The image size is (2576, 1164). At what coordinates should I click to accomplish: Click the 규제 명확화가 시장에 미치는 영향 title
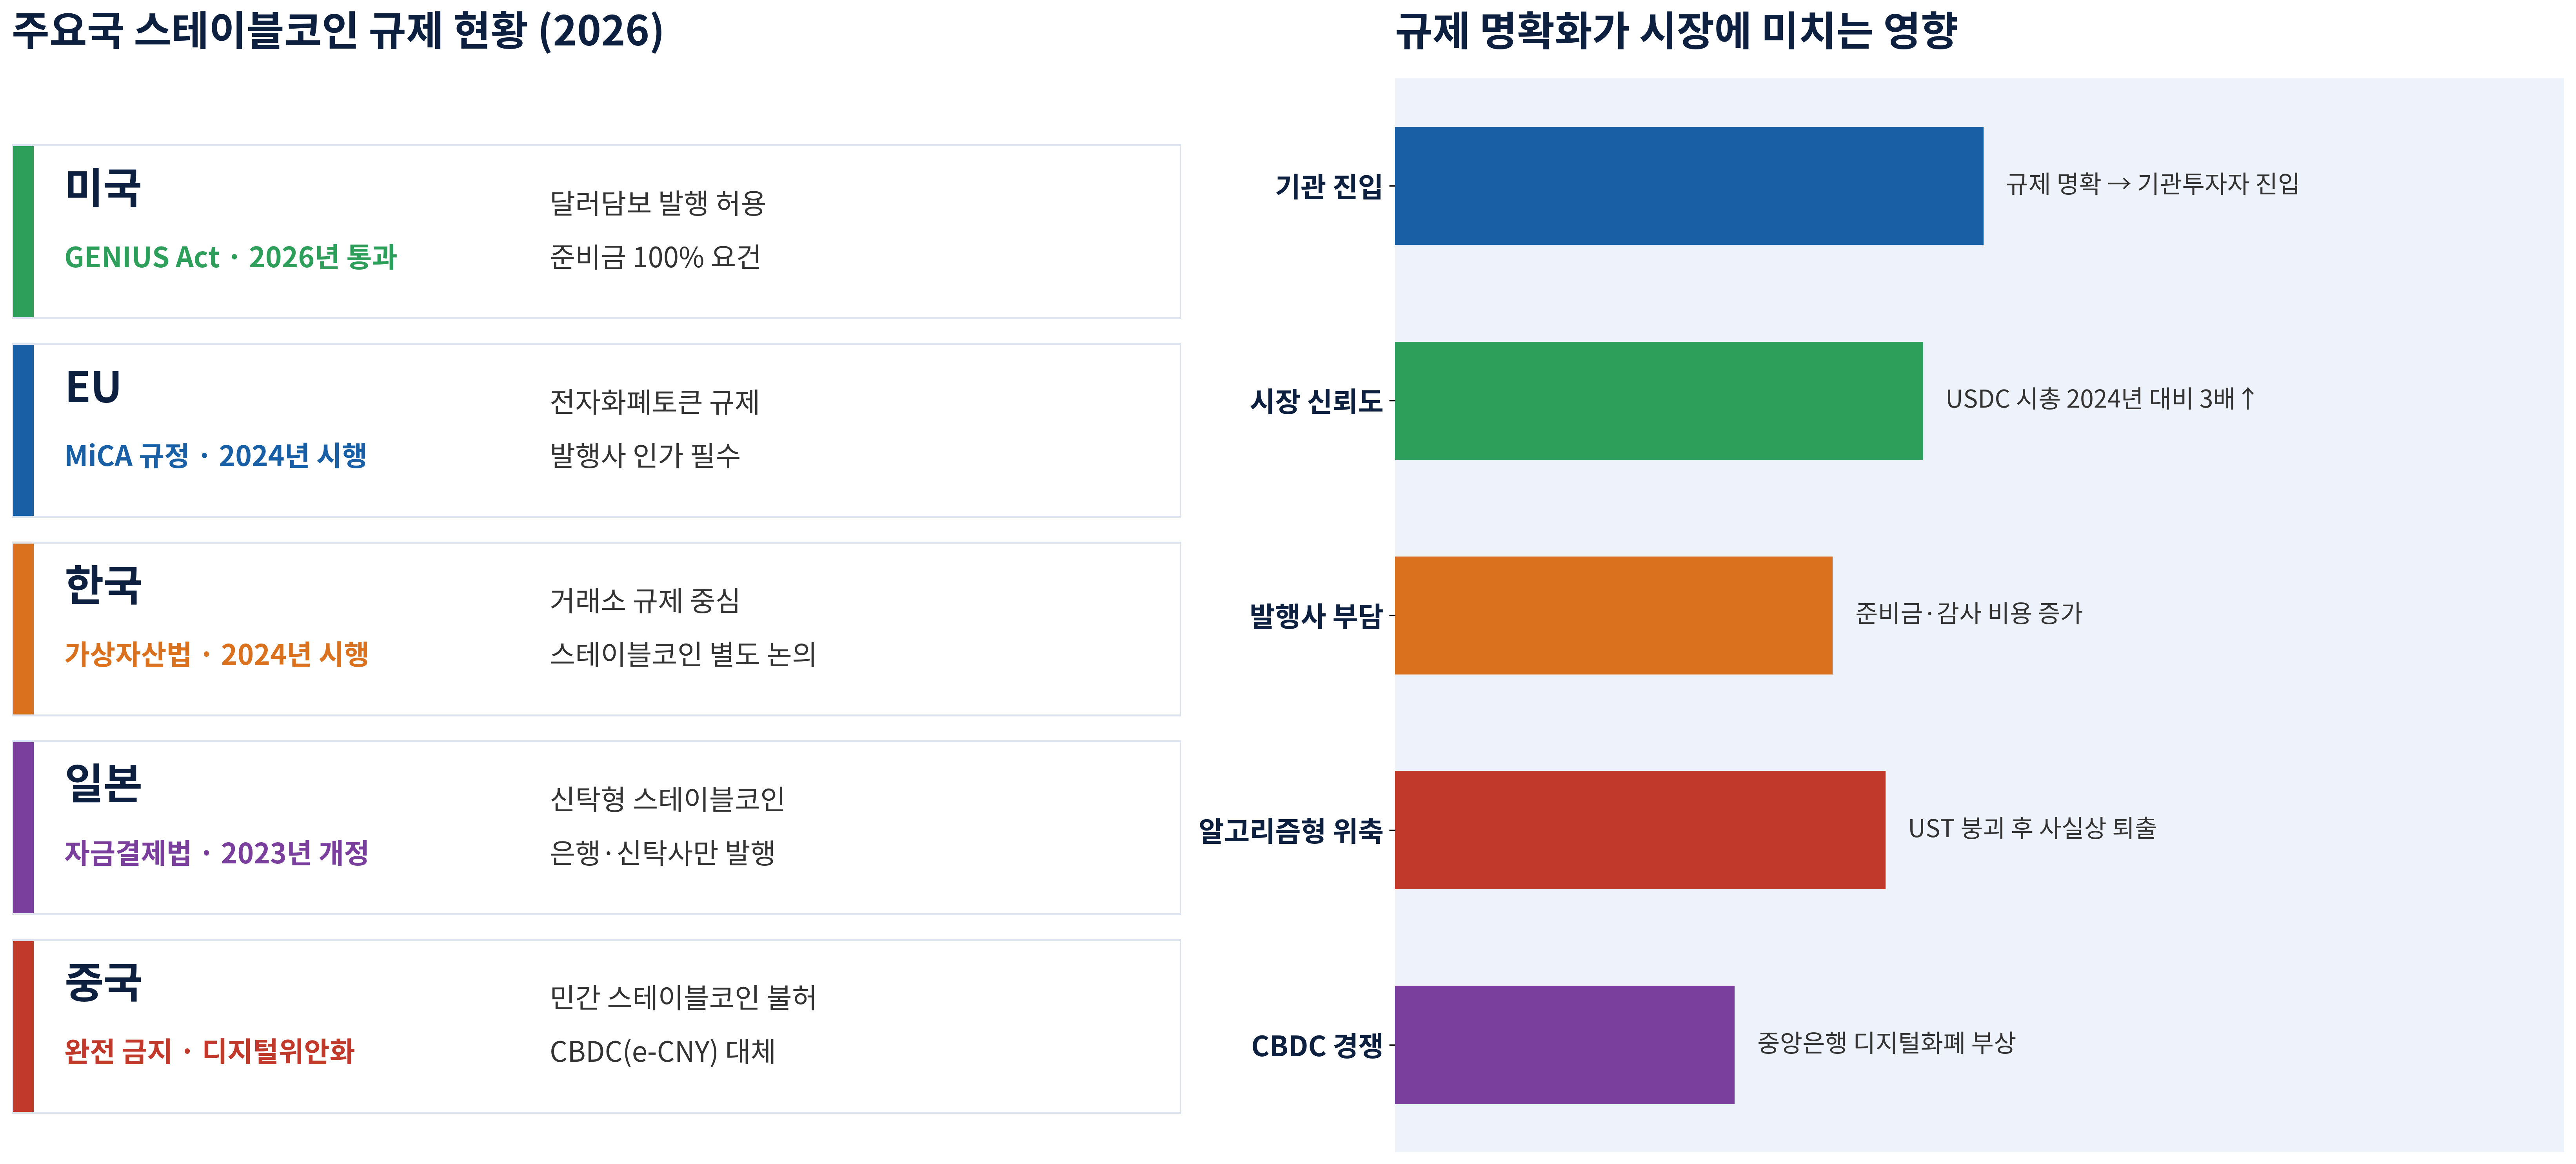1676,31
